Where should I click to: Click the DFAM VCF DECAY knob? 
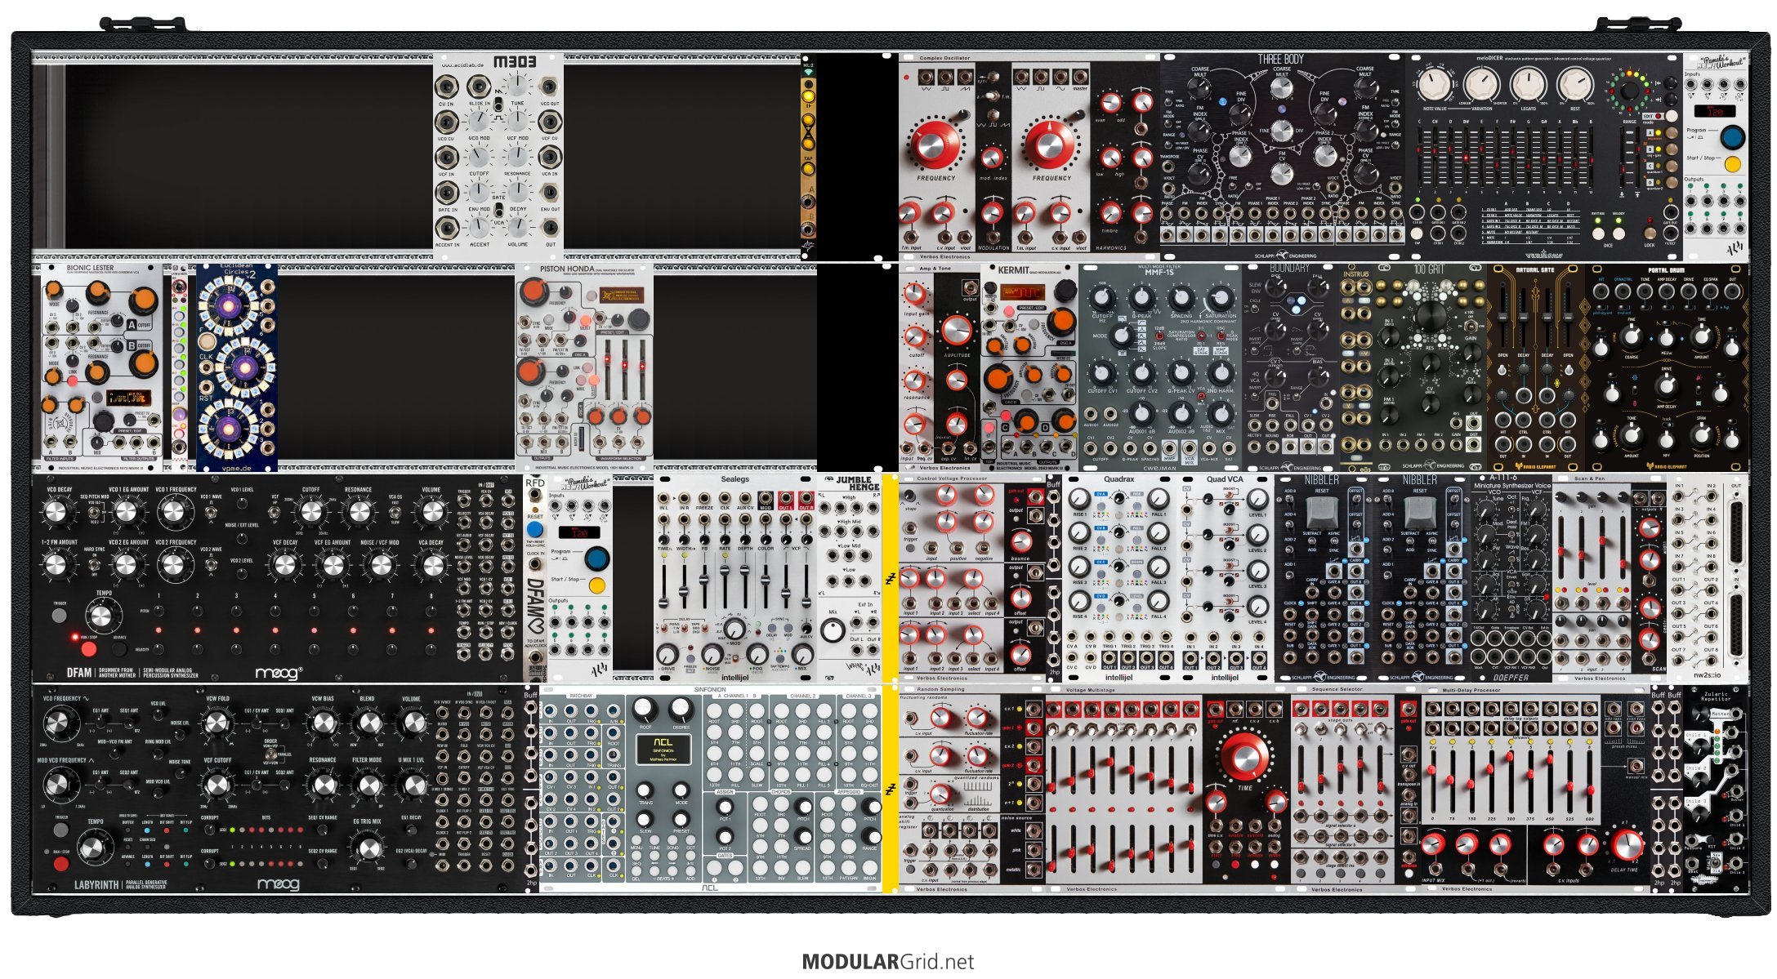pyautogui.click(x=285, y=563)
